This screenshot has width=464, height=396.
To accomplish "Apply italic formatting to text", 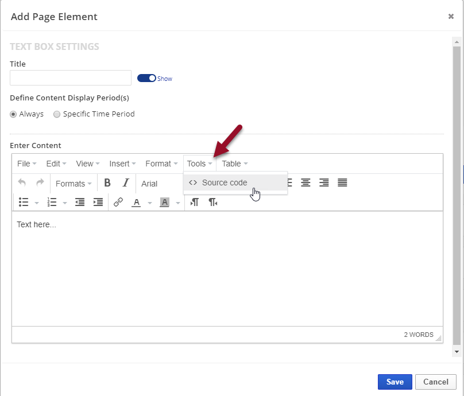I will 126,183.
